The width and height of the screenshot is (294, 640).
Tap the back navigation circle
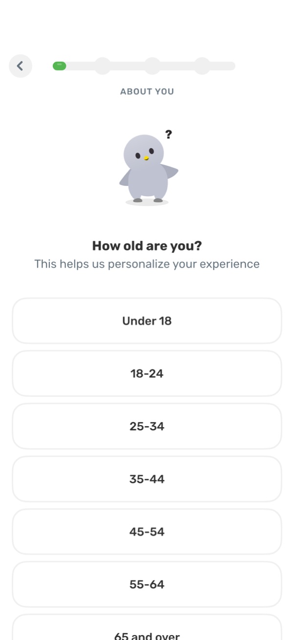pyautogui.click(x=20, y=66)
